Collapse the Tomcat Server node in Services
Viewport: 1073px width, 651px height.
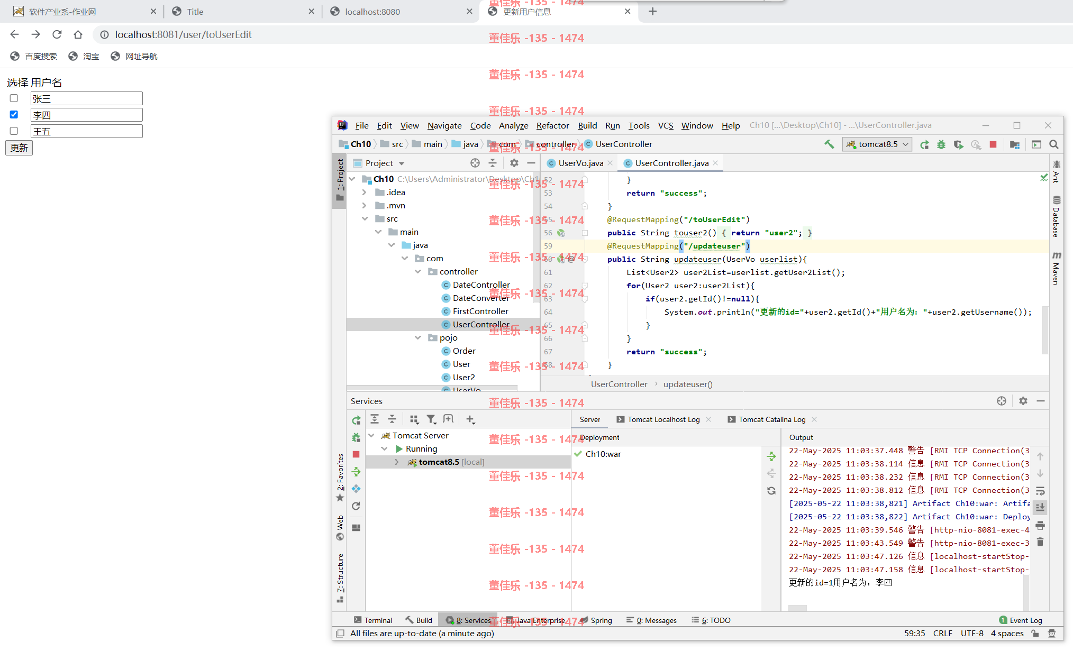click(371, 436)
